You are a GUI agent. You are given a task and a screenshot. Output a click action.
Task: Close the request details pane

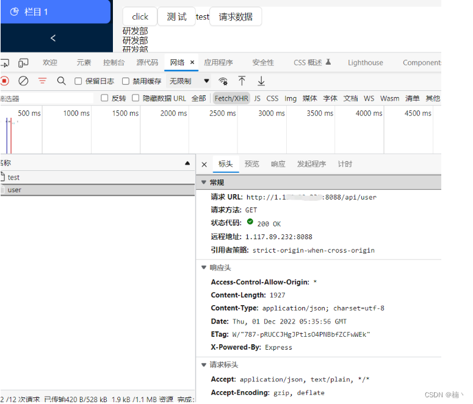point(204,165)
